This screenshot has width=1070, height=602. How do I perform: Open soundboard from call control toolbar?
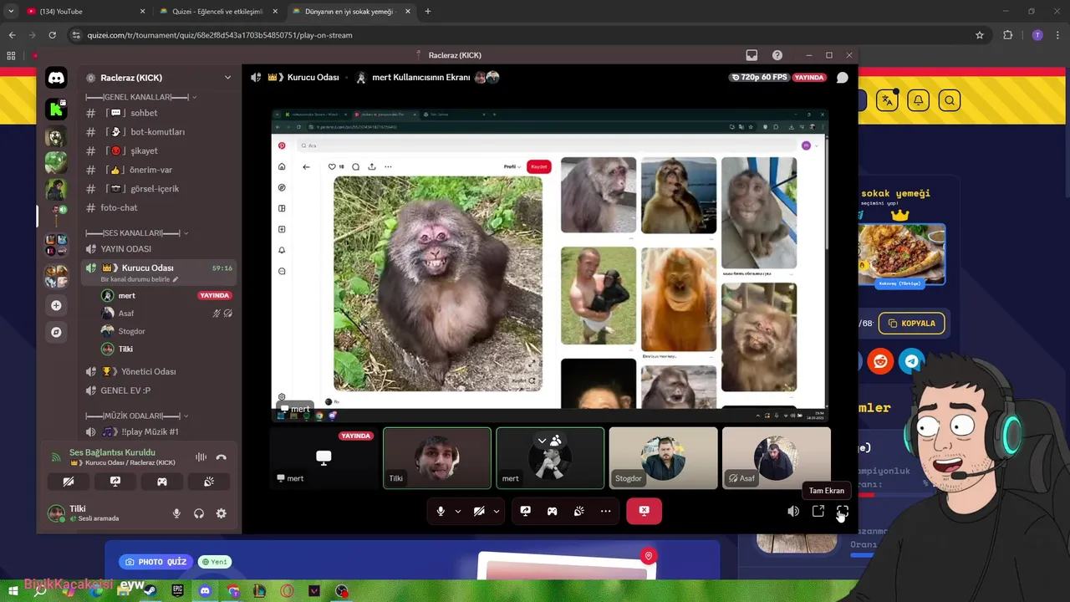click(x=578, y=511)
